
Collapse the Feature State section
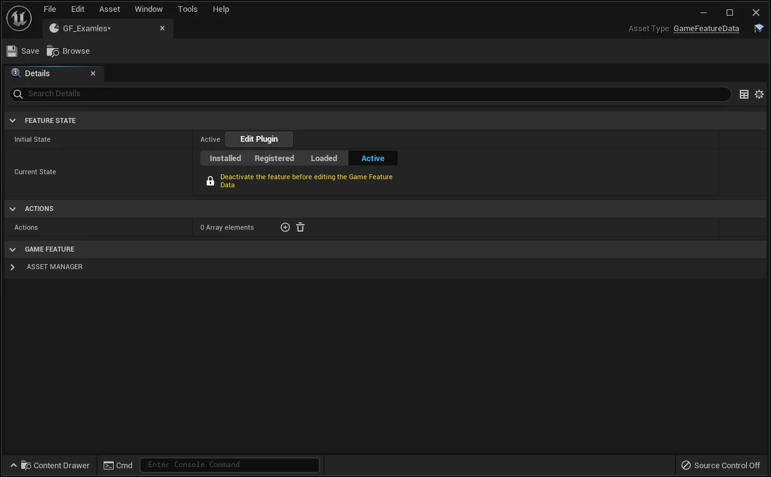tap(12, 120)
